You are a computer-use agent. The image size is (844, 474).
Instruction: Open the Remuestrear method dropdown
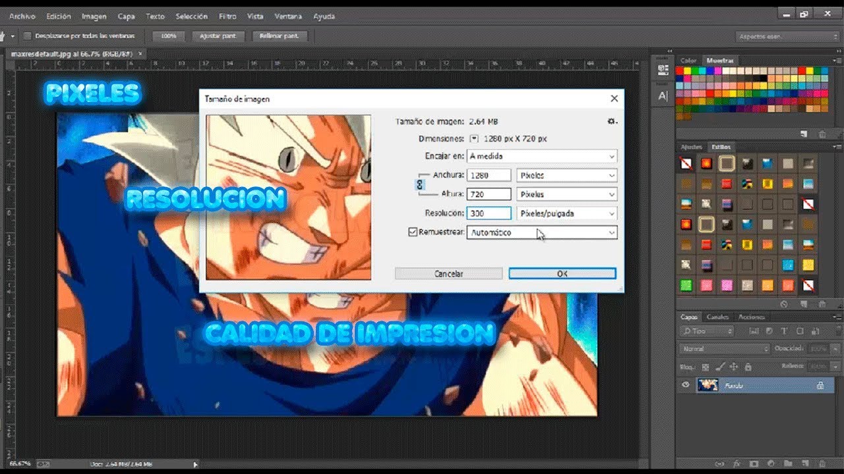coord(542,232)
